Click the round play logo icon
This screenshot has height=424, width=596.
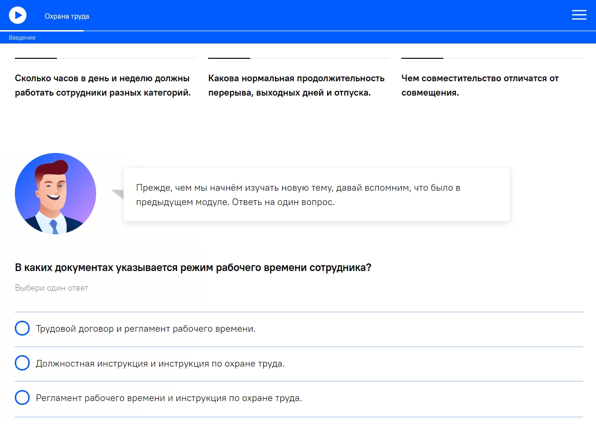[x=18, y=15]
